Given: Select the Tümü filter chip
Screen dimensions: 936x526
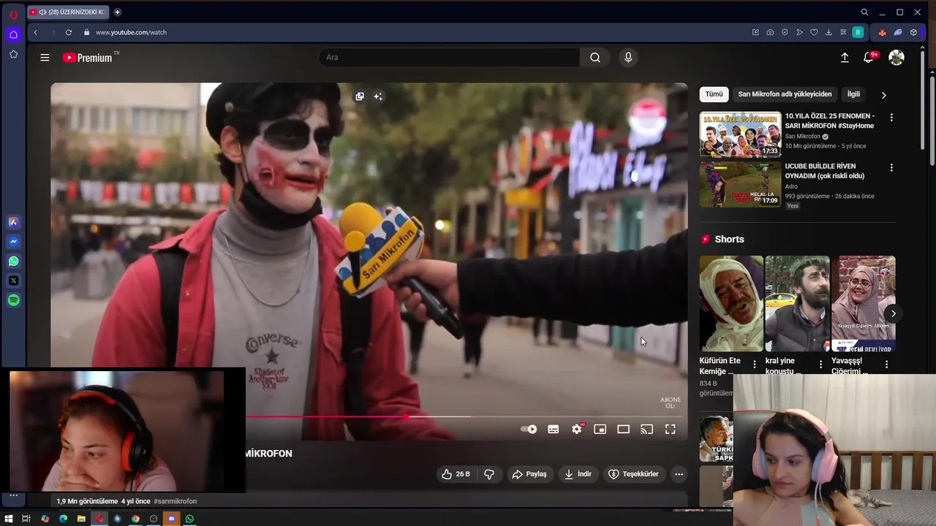Looking at the screenshot, I should point(714,94).
